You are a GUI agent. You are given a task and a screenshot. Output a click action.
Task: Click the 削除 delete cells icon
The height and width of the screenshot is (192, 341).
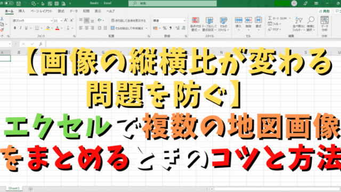[248, 20]
